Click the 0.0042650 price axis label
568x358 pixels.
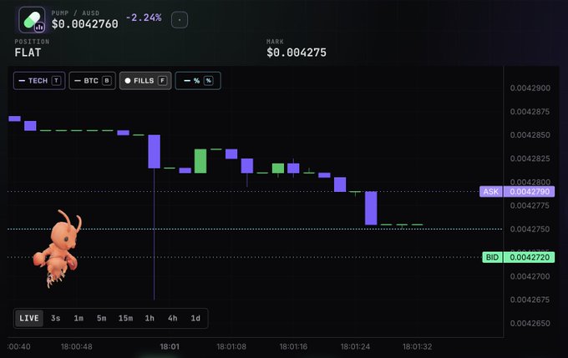(530, 323)
